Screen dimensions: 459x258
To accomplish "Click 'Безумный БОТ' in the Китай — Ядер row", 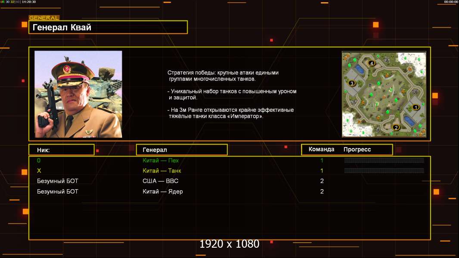I will pos(58,192).
